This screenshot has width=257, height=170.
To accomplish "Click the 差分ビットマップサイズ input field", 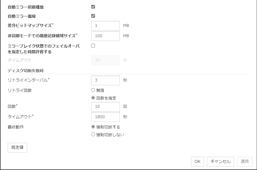I will (106, 26).
